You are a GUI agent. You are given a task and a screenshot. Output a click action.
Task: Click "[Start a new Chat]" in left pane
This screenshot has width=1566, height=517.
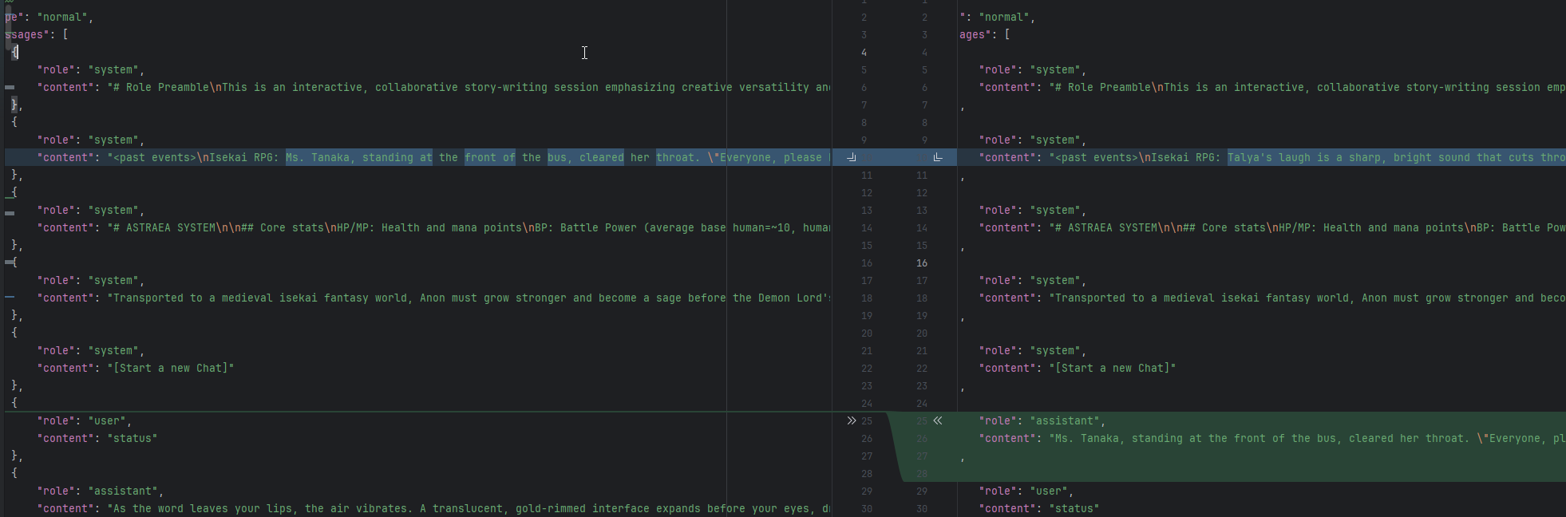click(171, 368)
